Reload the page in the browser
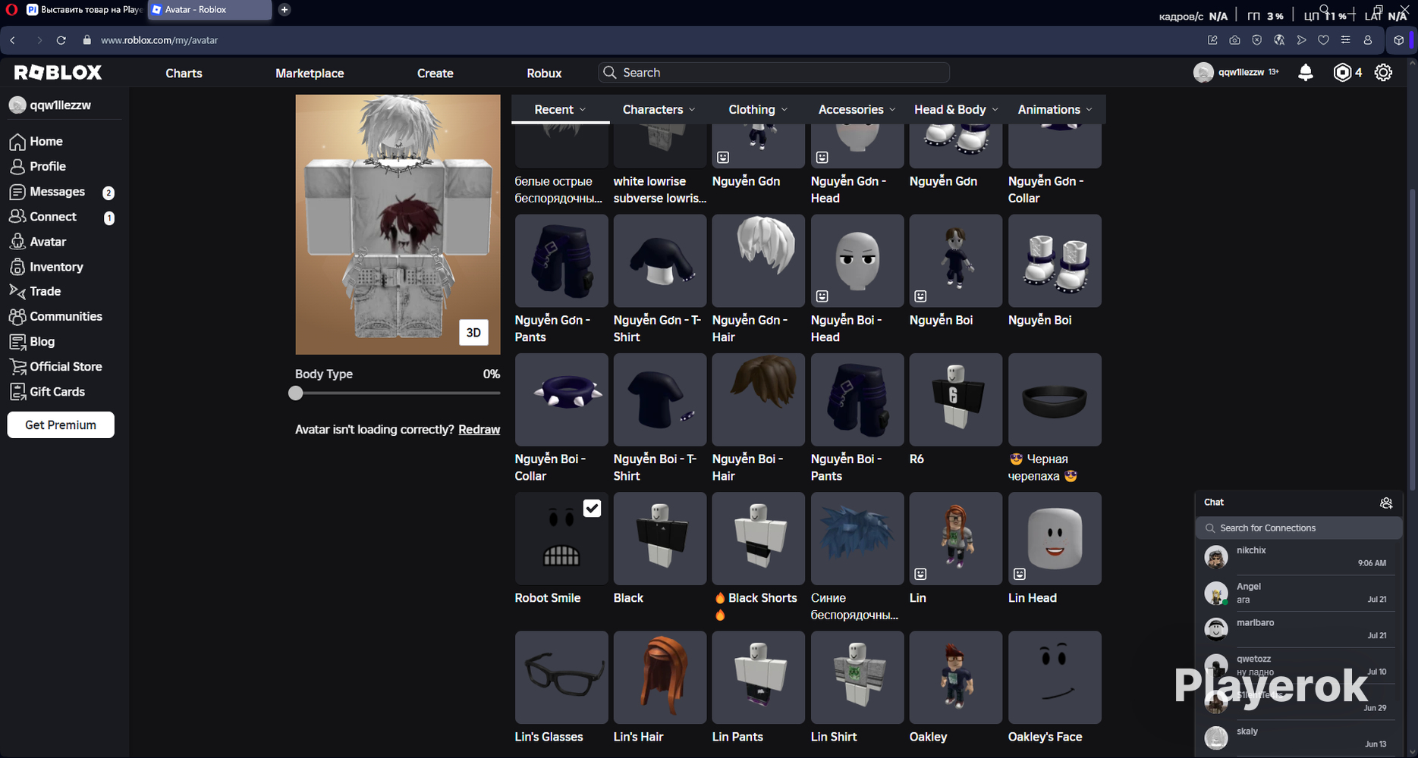1418x758 pixels. click(x=61, y=40)
